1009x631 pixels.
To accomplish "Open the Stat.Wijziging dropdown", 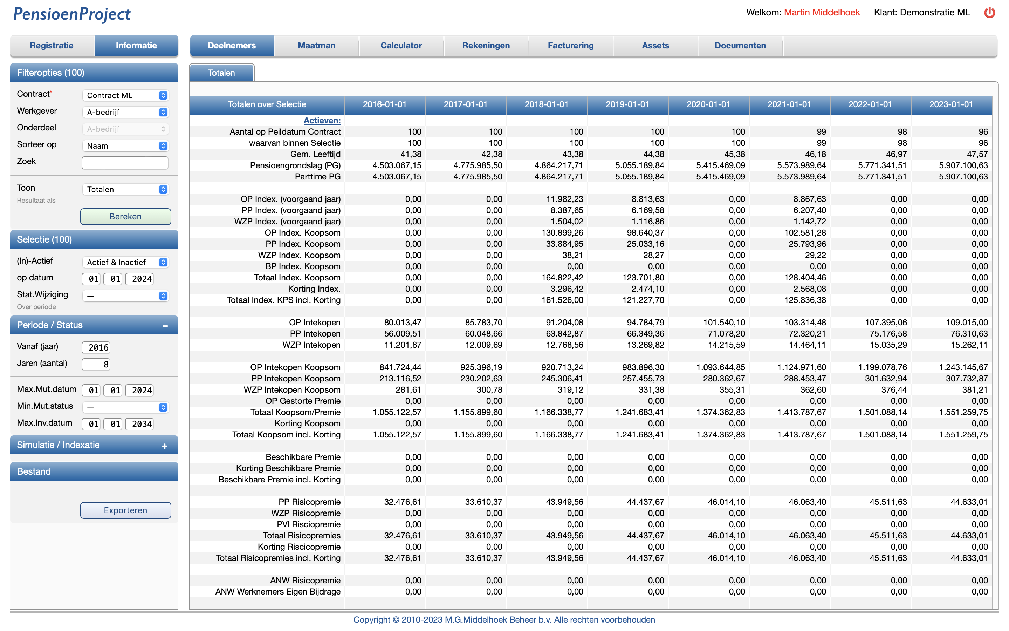I will 125,296.
